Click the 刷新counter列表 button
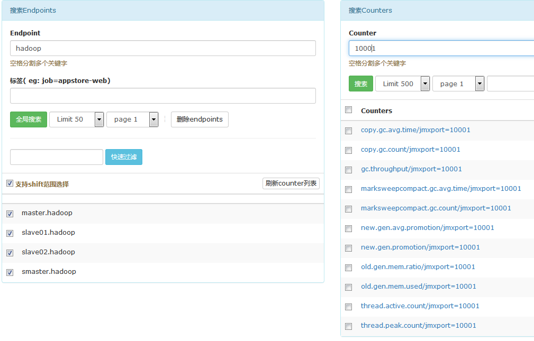 coord(291,183)
